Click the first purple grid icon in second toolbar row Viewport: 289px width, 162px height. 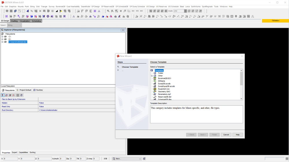(x=6, y=16)
